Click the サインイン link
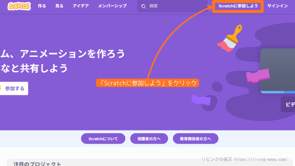 [x=278, y=6]
